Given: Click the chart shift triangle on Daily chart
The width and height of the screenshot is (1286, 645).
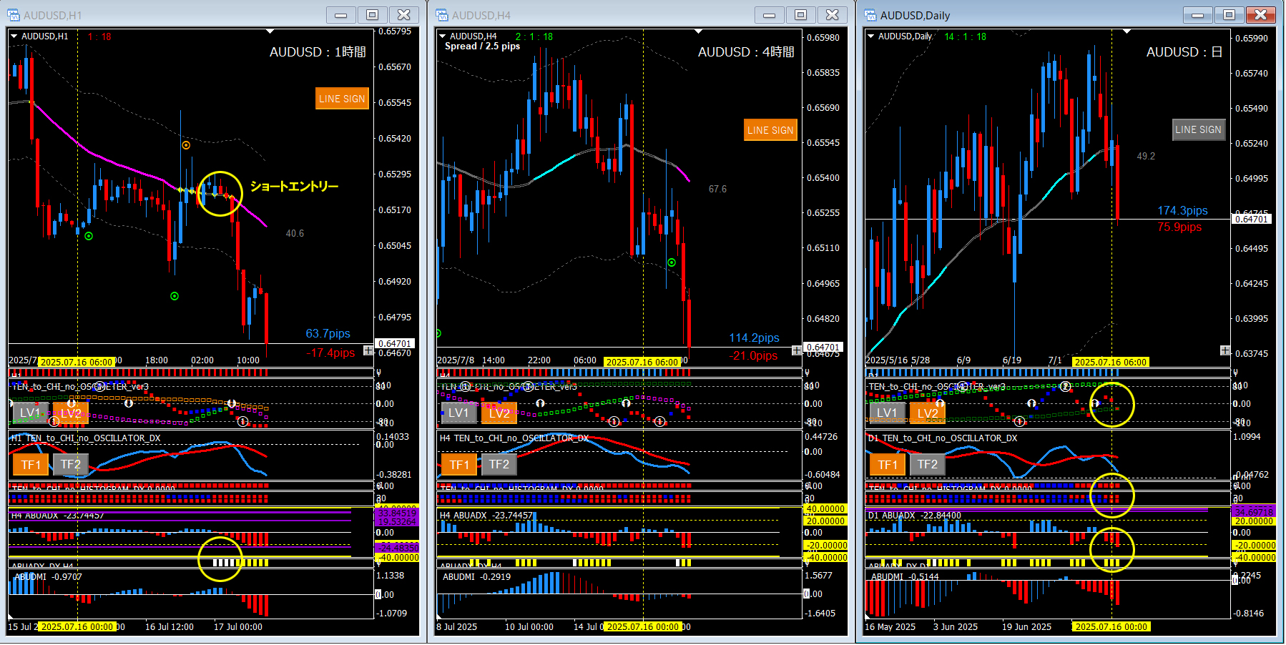Looking at the screenshot, I should [1127, 31].
